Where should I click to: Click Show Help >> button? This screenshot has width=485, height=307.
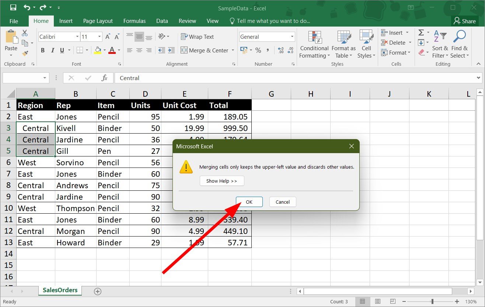pos(222,181)
